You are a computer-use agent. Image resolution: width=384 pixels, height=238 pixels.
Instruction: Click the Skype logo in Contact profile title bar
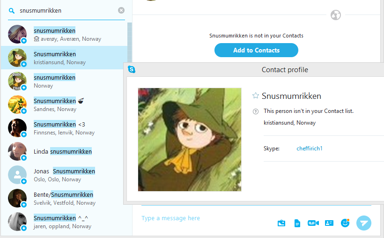132,69
